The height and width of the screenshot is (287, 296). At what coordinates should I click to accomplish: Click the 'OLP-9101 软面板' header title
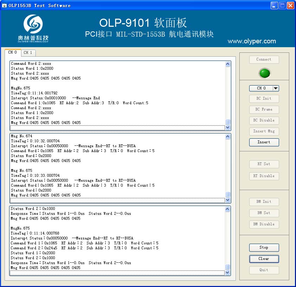(143, 23)
